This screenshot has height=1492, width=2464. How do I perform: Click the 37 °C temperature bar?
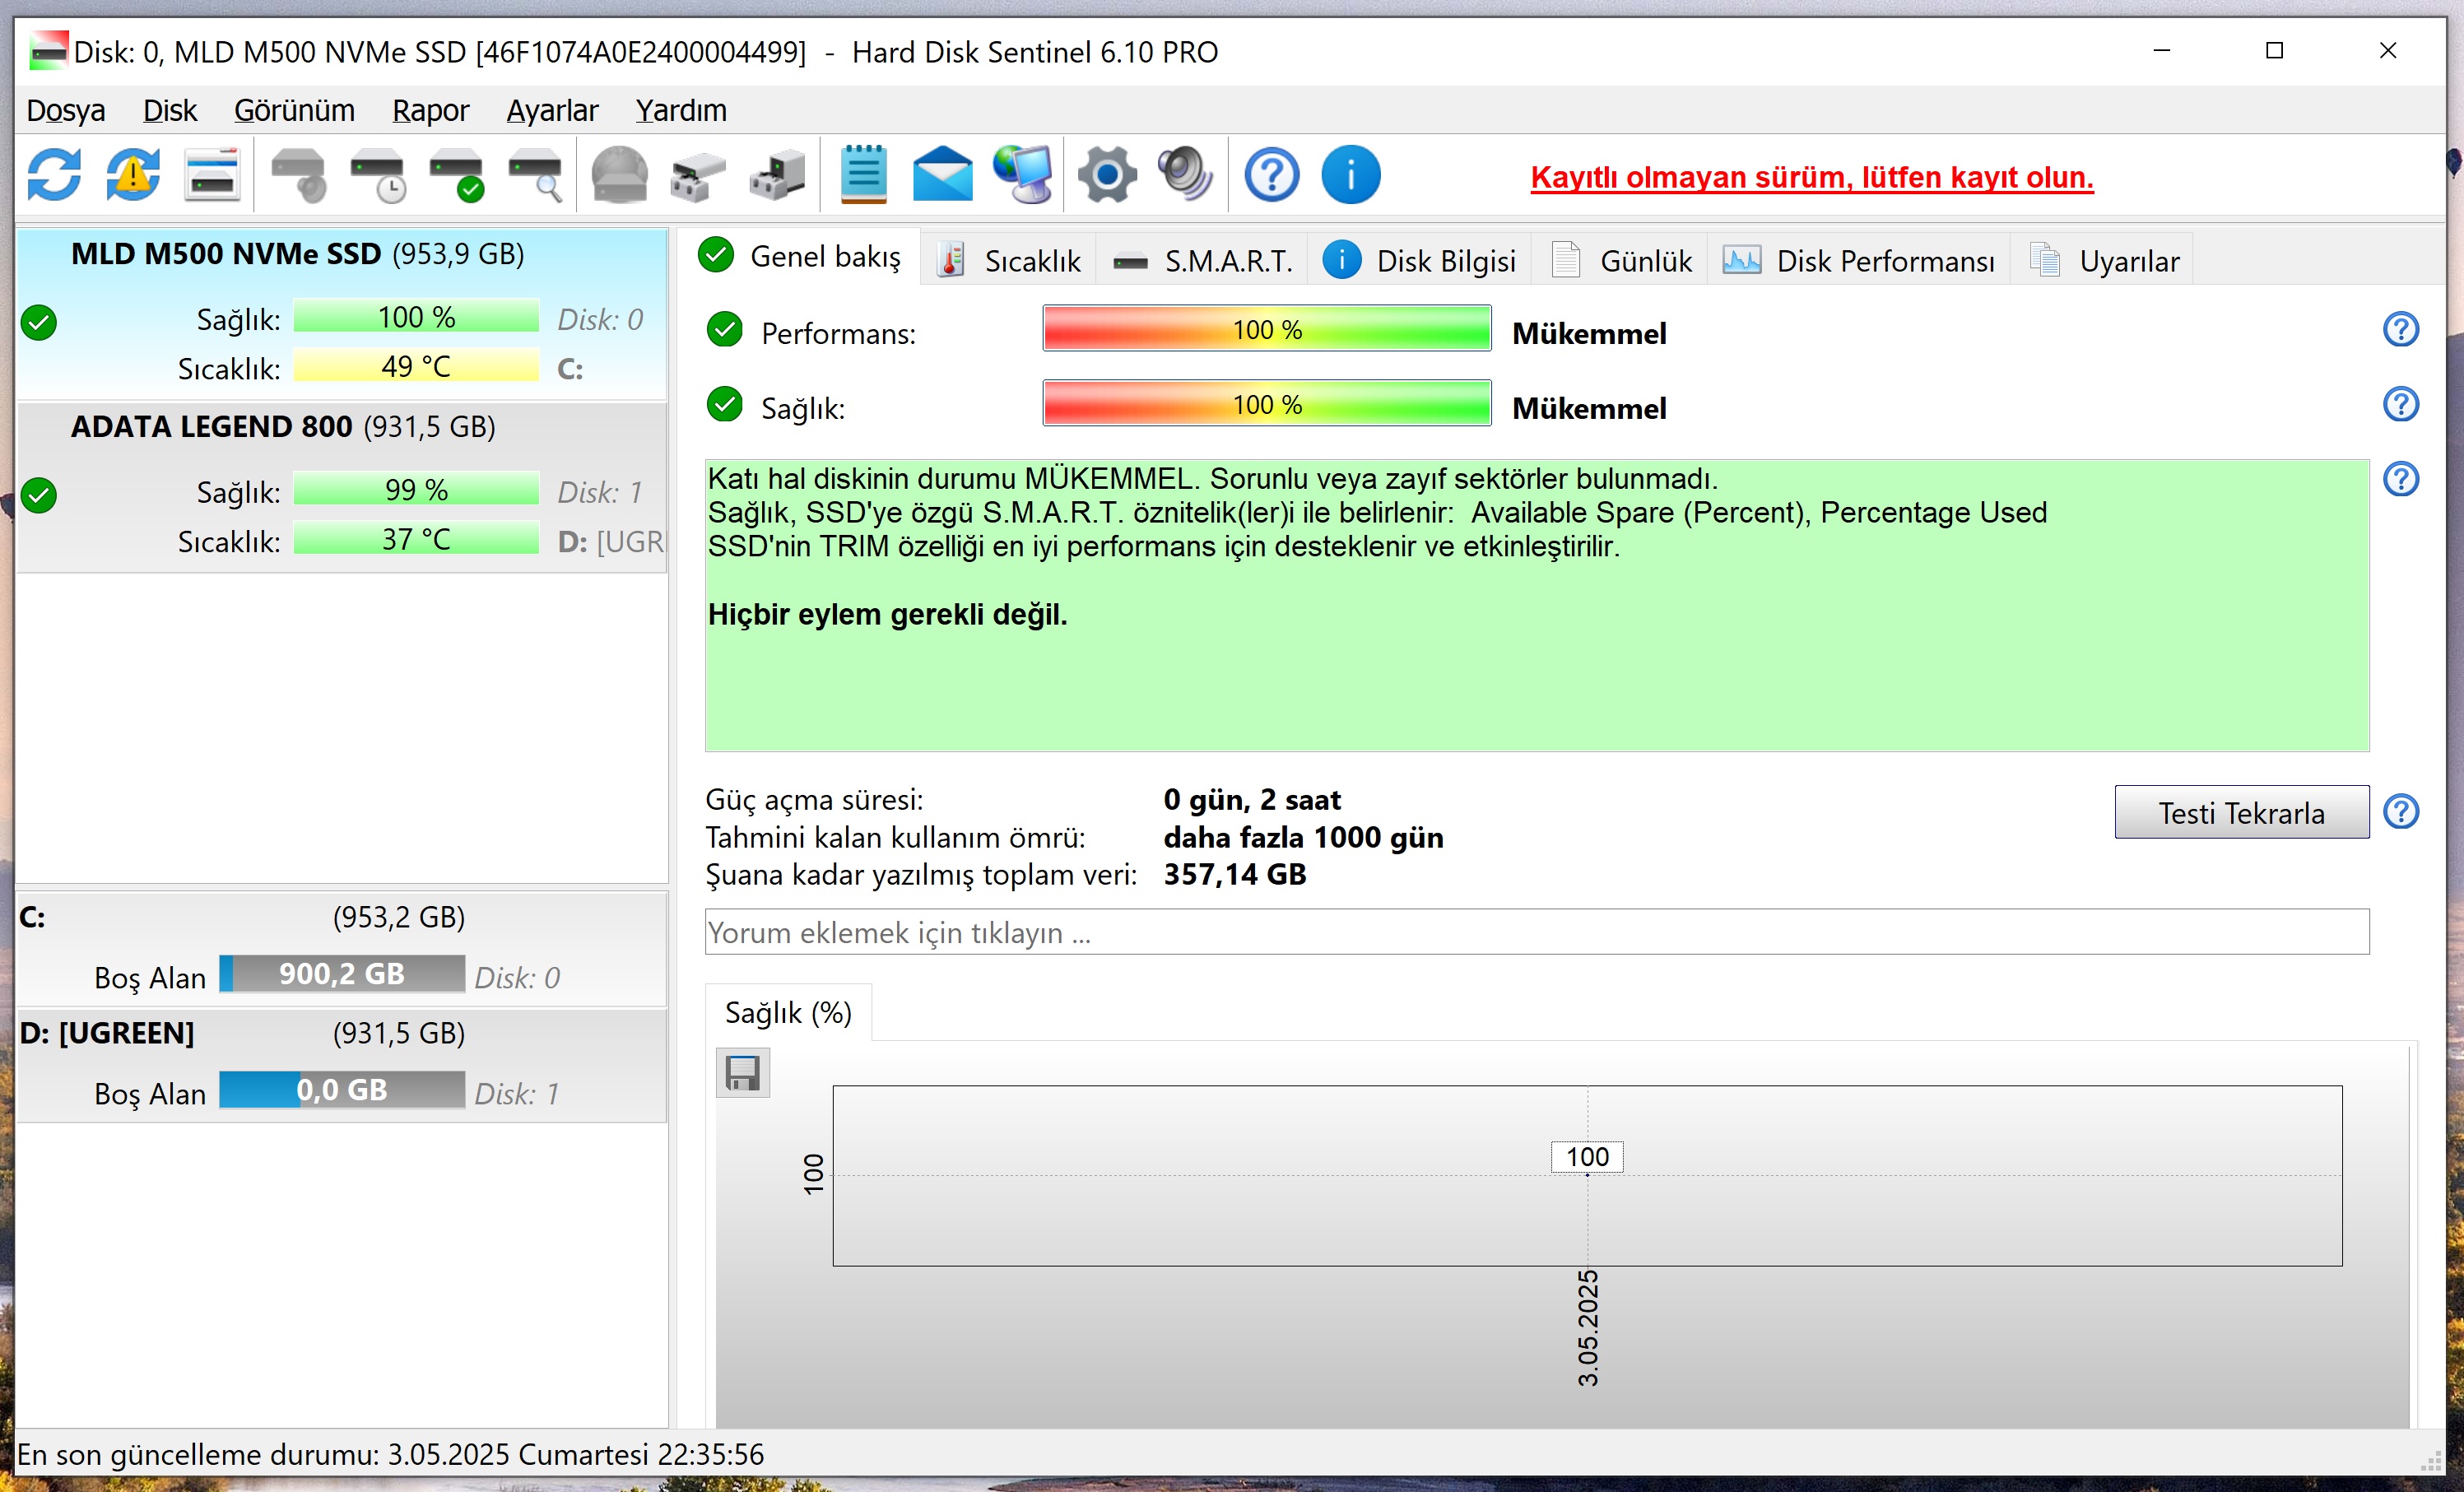point(416,539)
